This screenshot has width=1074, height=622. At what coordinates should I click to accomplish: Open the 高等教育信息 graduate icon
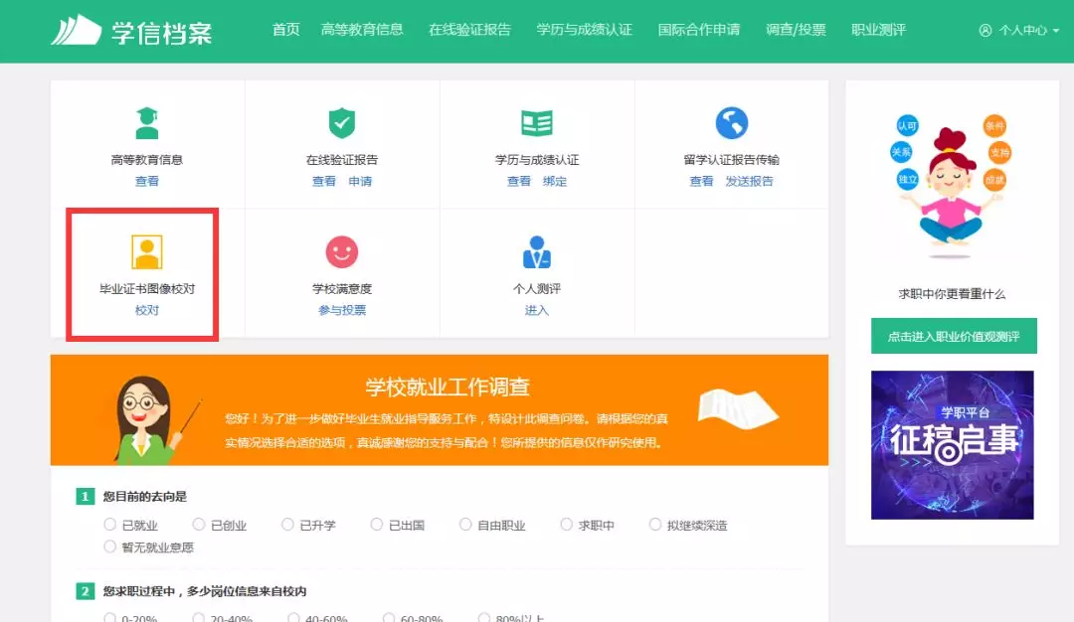pos(147,123)
